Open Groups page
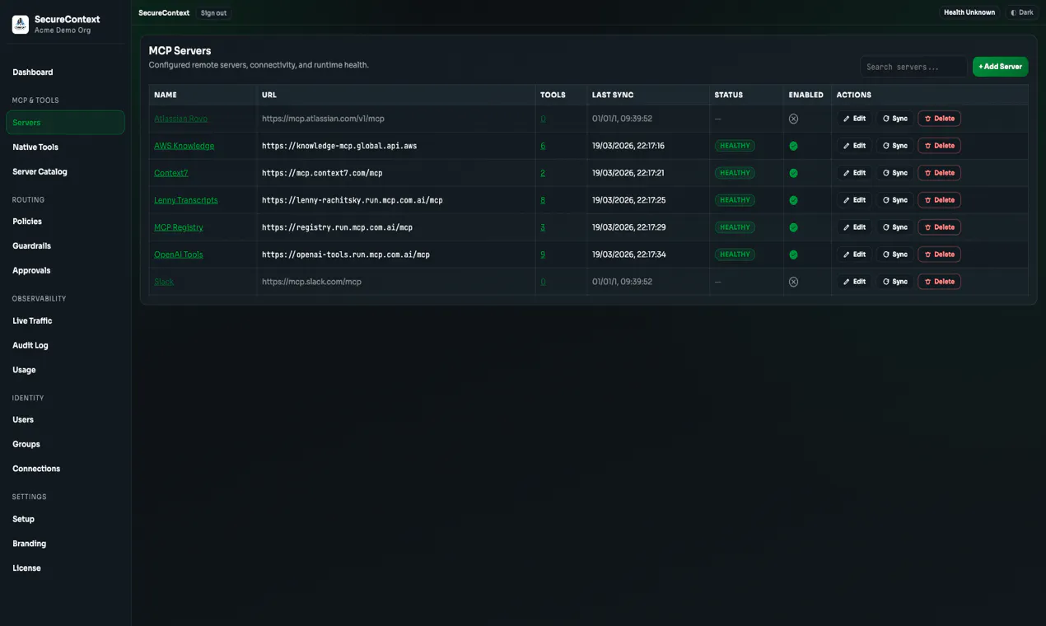Image resolution: width=1046 pixels, height=626 pixels. [26, 445]
